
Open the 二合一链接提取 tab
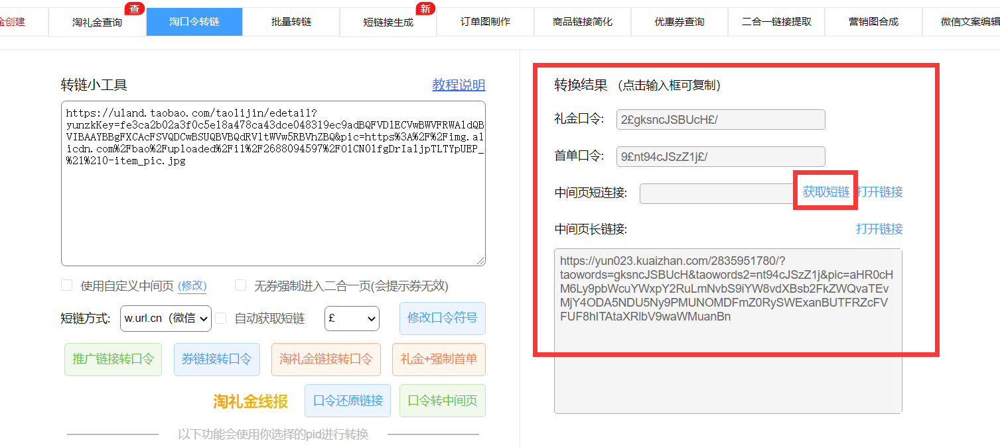pos(777,22)
